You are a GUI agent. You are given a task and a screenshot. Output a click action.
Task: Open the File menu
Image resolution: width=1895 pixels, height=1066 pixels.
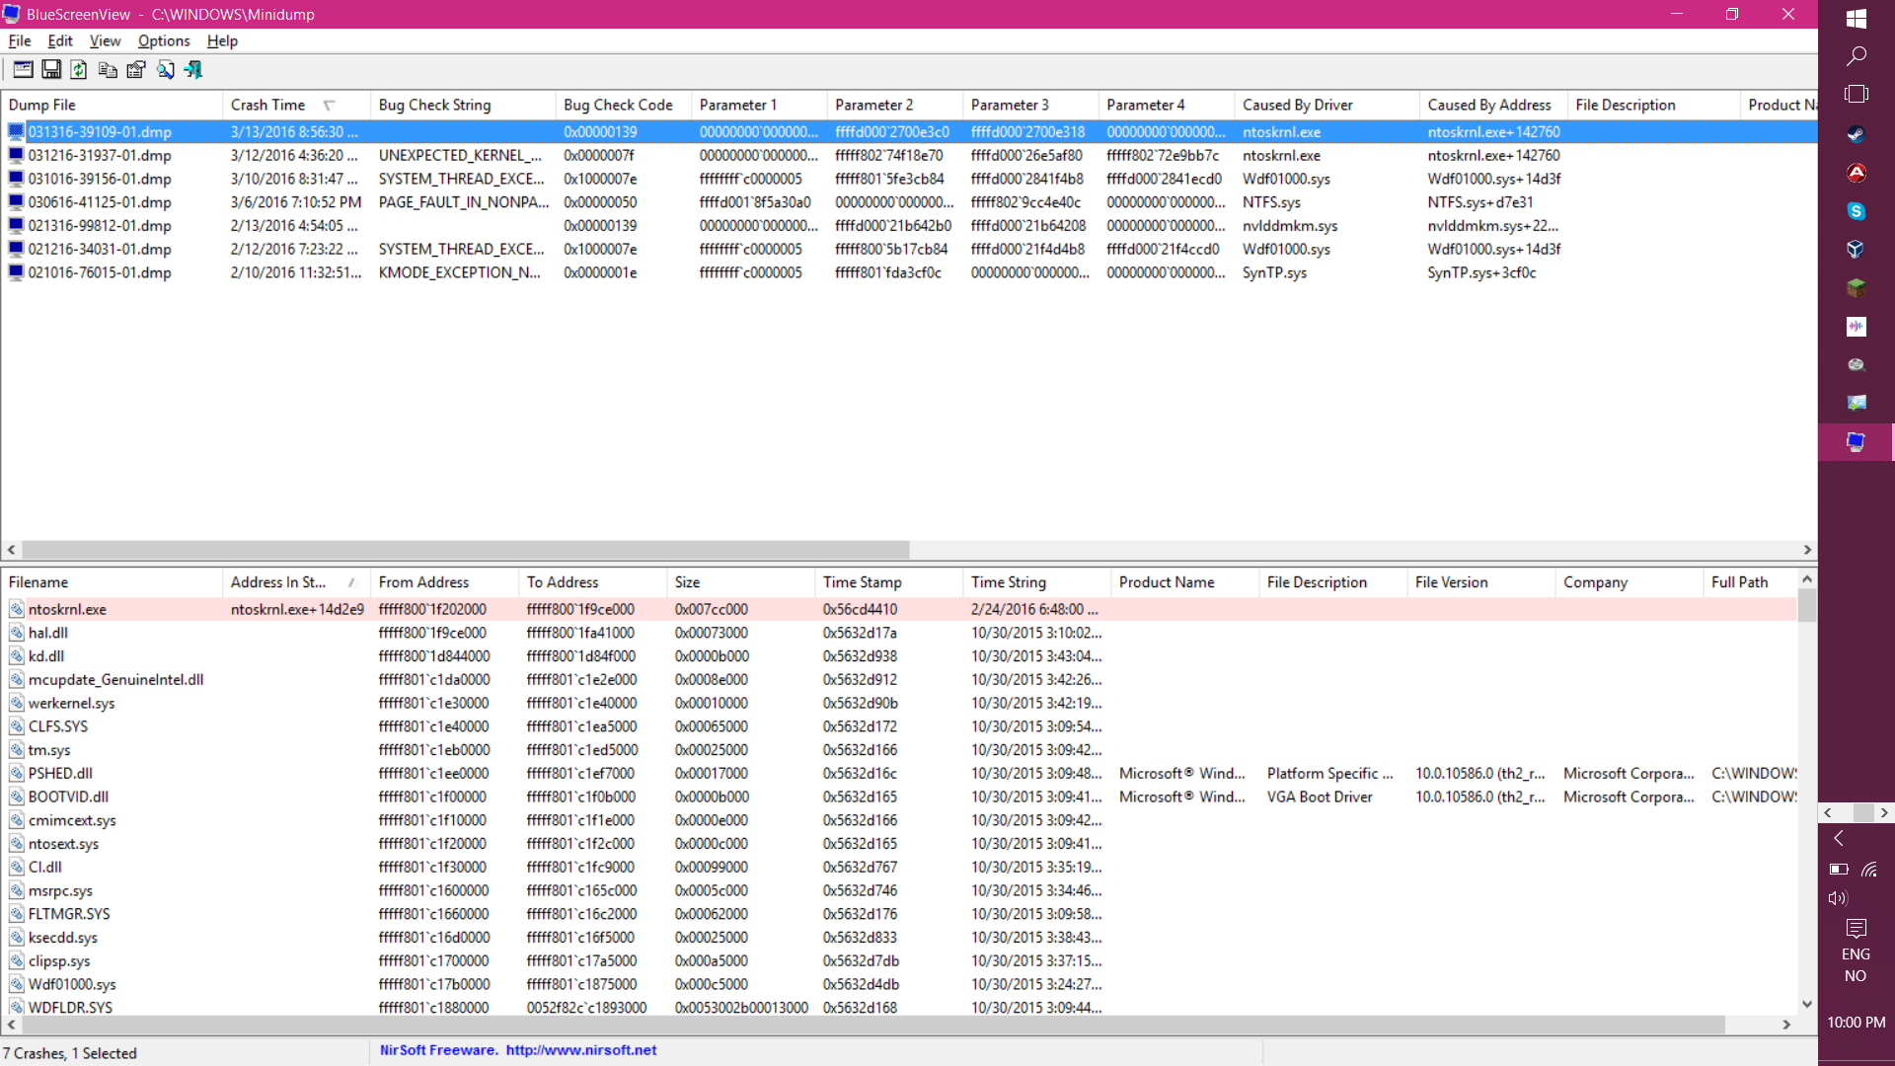point(20,40)
